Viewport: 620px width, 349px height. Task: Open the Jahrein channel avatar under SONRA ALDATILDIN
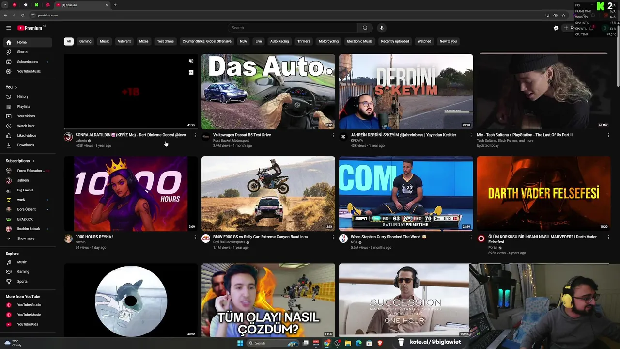point(68,137)
